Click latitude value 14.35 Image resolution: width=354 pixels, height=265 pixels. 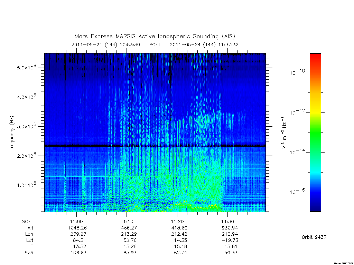click(x=180, y=241)
